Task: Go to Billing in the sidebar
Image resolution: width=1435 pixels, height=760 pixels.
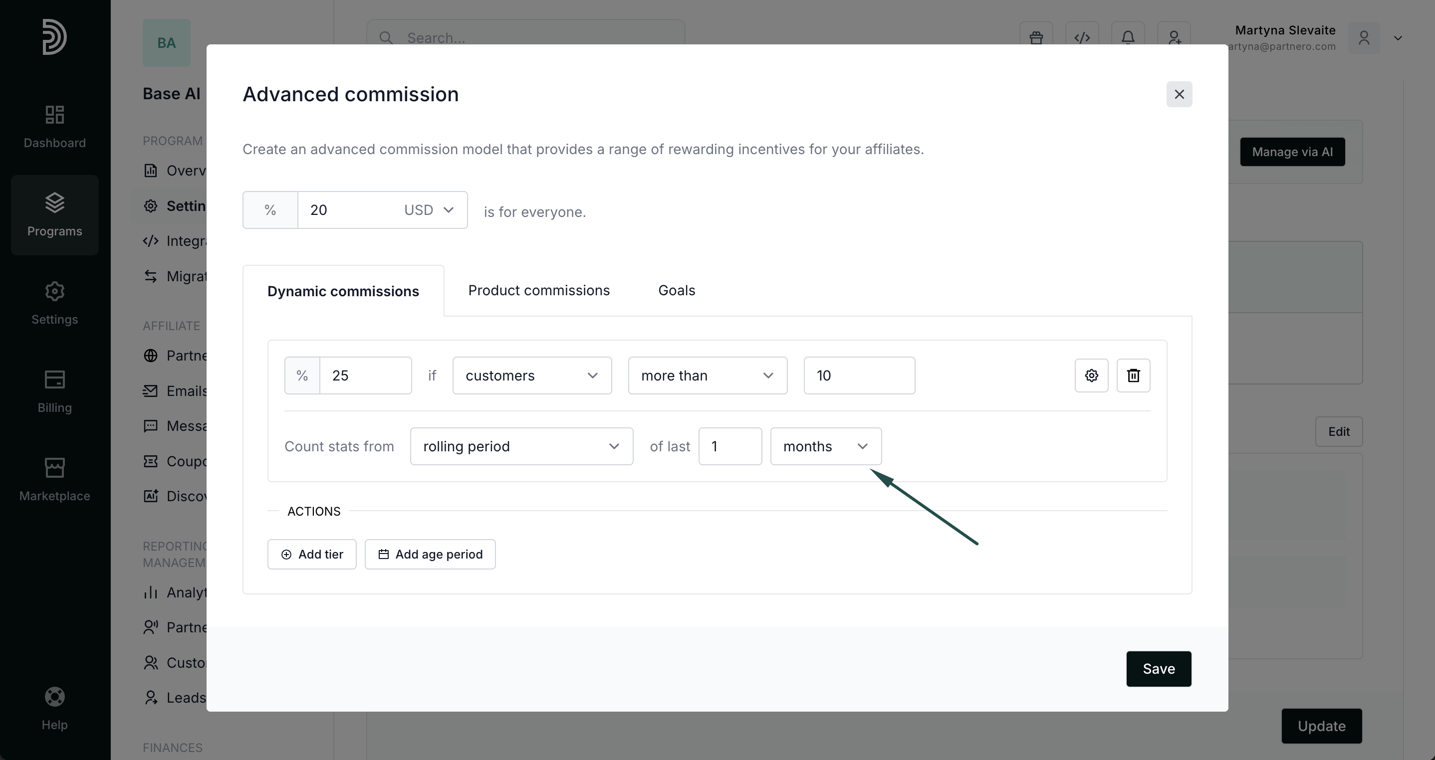Action: click(x=54, y=391)
